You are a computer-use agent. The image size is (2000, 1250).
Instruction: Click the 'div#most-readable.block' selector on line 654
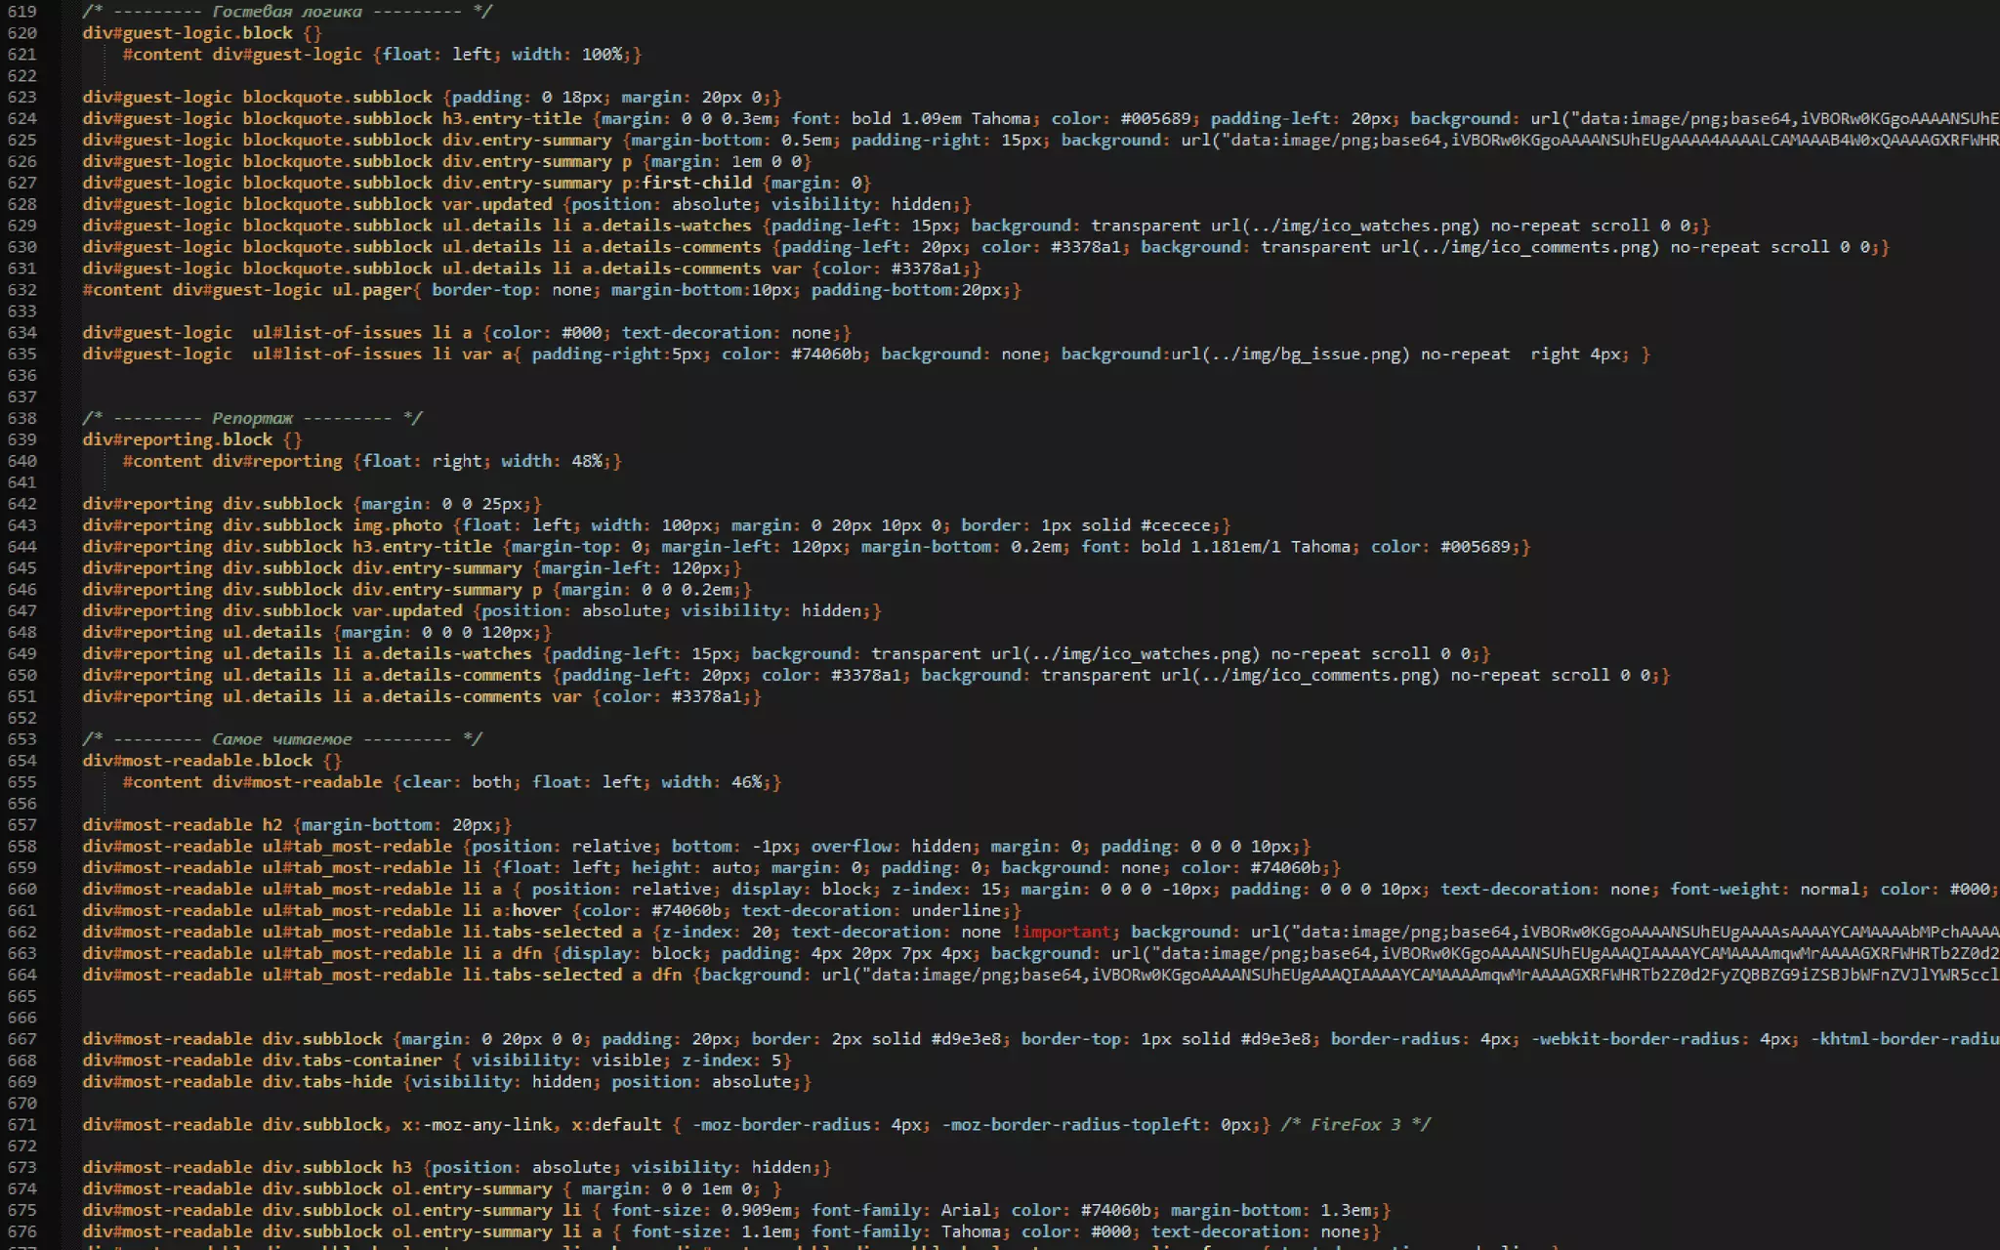pyautogui.click(x=197, y=761)
